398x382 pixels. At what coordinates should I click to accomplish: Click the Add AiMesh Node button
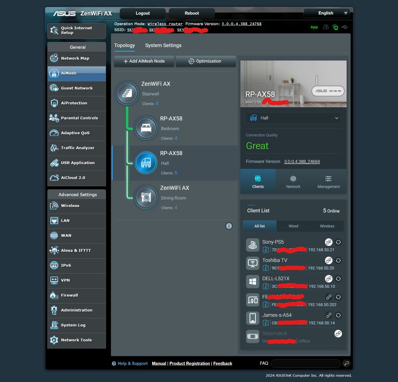pyautogui.click(x=144, y=61)
